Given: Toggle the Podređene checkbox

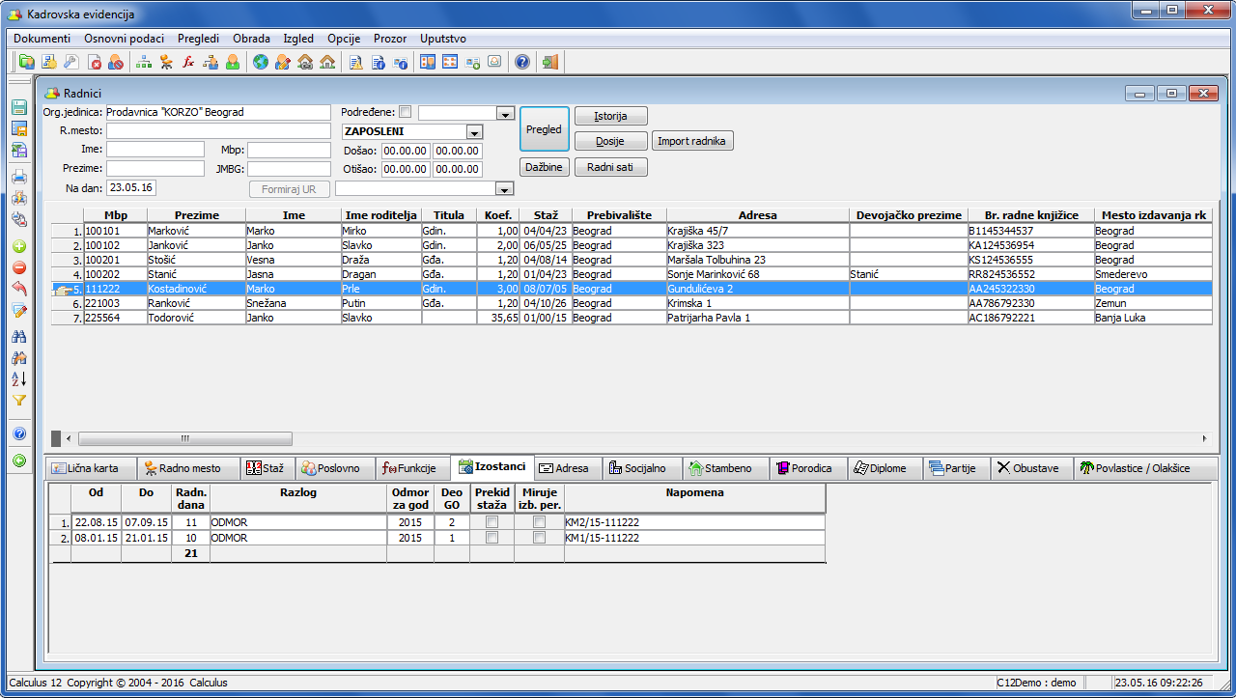Looking at the screenshot, I should (405, 112).
